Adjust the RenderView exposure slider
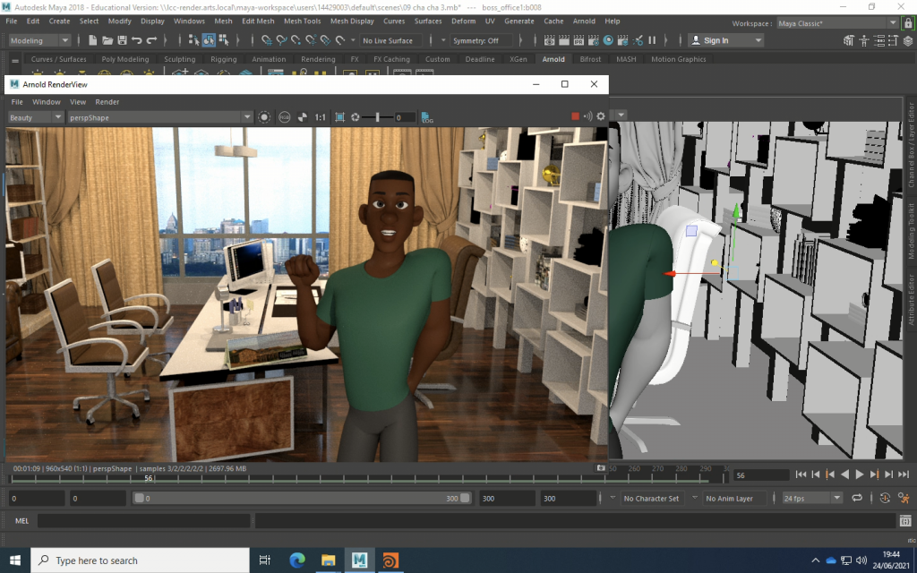The image size is (917, 573). point(377,117)
